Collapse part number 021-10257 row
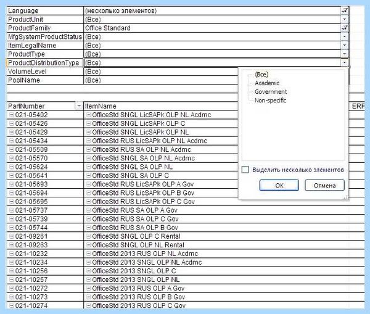370x314 pixels. tap(12, 279)
